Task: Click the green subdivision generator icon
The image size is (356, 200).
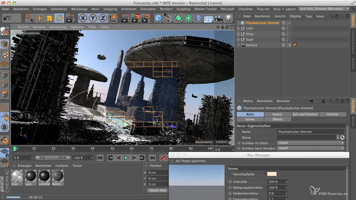Action: pos(179,18)
